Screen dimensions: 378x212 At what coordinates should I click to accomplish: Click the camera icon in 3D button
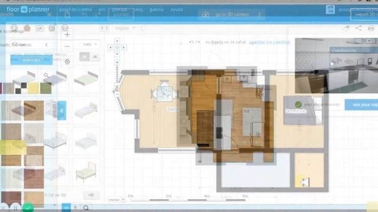click(206, 14)
